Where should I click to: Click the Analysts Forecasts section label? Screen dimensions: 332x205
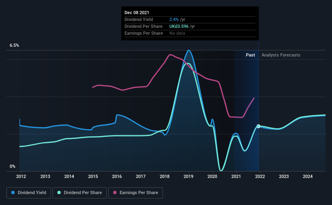[x=281, y=55]
